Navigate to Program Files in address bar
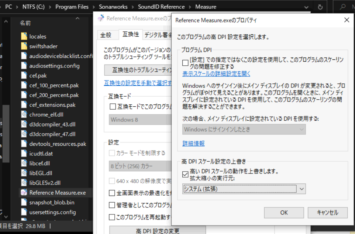Viewport: 355px width, 234px height. [x=72, y=7]
